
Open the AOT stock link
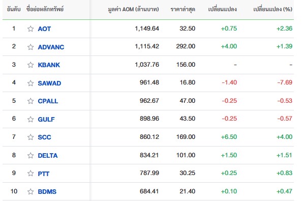click(x=44, y=29)
